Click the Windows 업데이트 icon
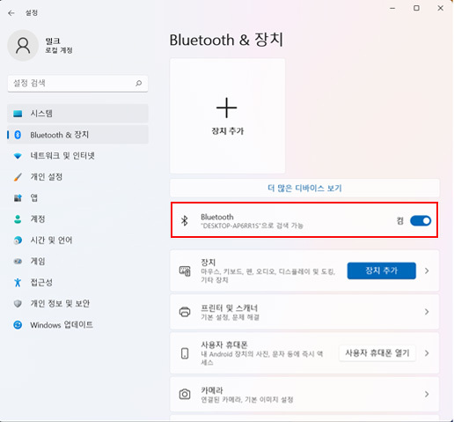 [18, 325]
